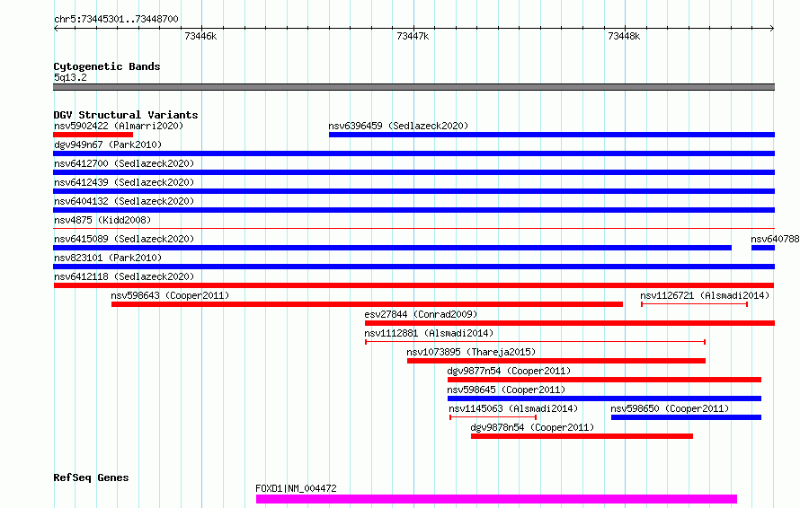Click the 5q13.2 band label
The image size is (800, 508).
pos(70,77)
